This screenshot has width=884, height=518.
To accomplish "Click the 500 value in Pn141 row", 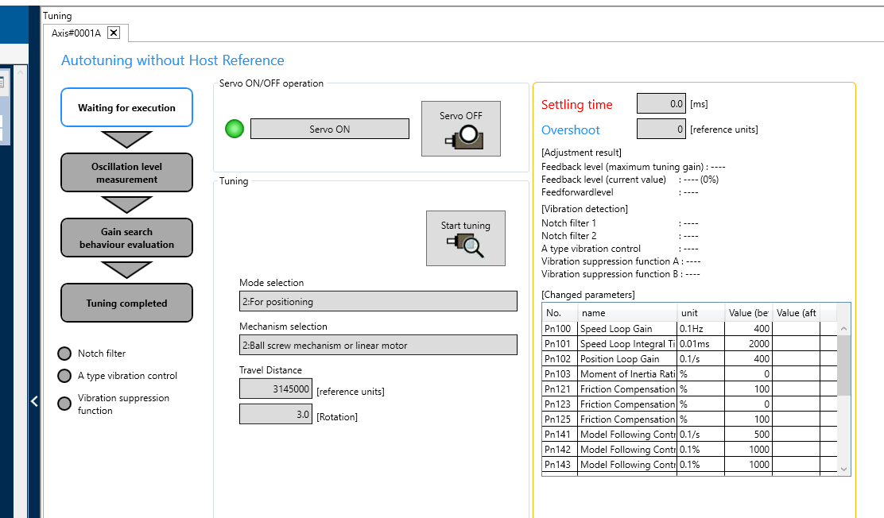I will (762, 435).
